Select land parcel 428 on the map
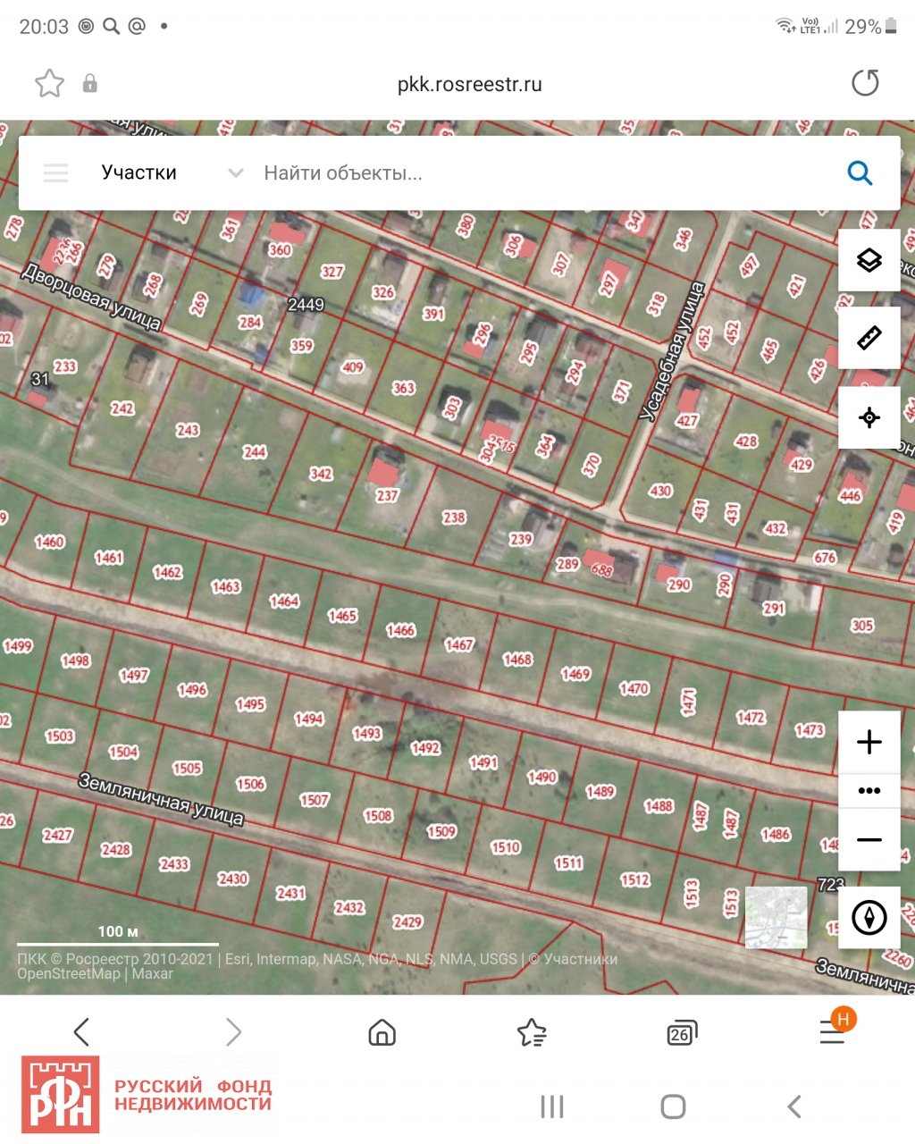 click(746, 441)
